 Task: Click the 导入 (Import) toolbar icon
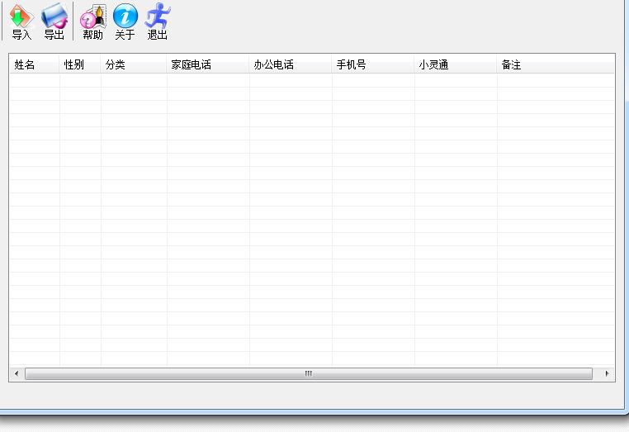(21, 21)
